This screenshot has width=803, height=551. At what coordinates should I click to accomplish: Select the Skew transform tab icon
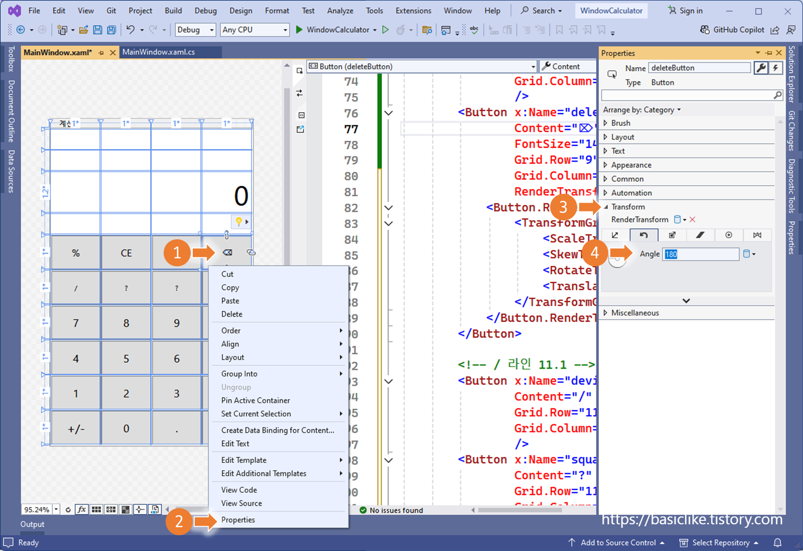click(700, 235)
